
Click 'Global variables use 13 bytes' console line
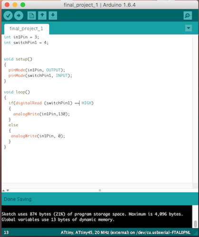click(58, 220)
